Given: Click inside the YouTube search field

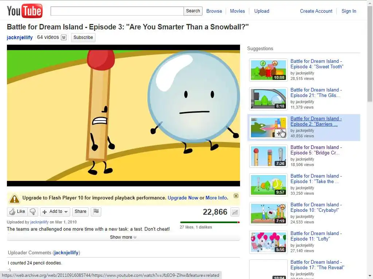Looking at the screenshot, I should point(117,11).
